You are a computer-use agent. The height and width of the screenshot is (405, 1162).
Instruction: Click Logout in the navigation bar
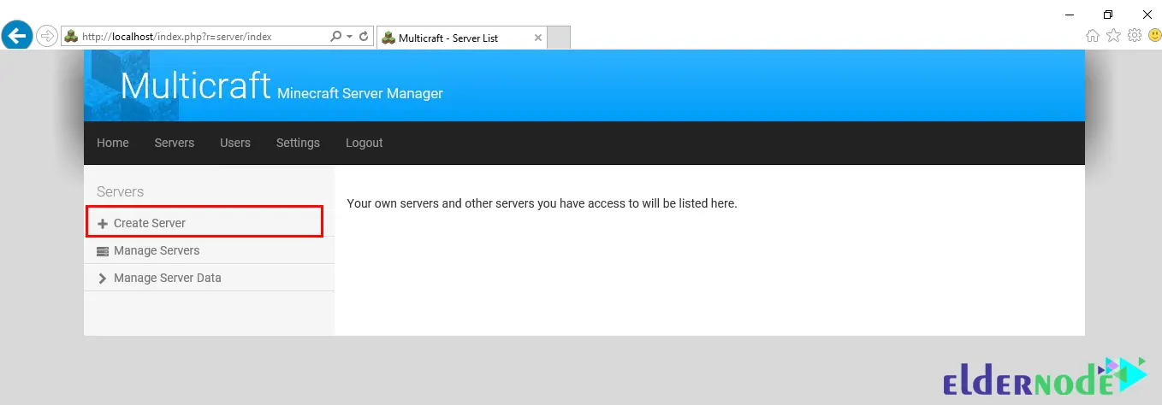[x=365, y=143]
